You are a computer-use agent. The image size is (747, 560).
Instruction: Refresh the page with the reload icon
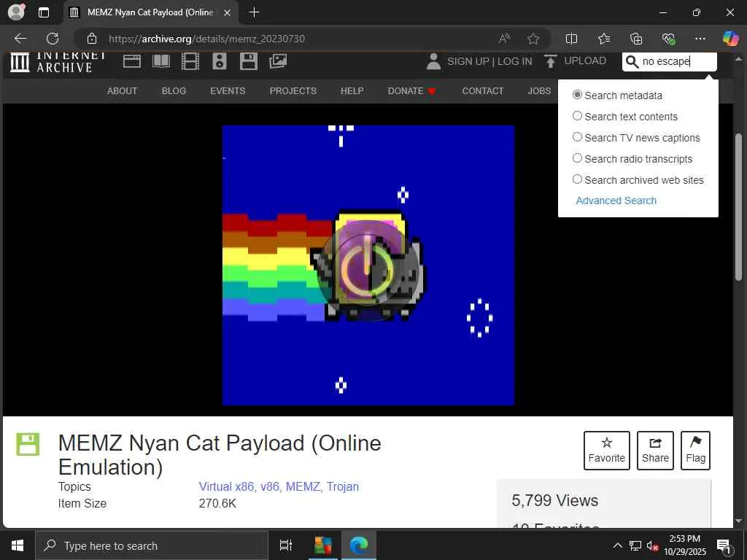click(x=53, y=39)
